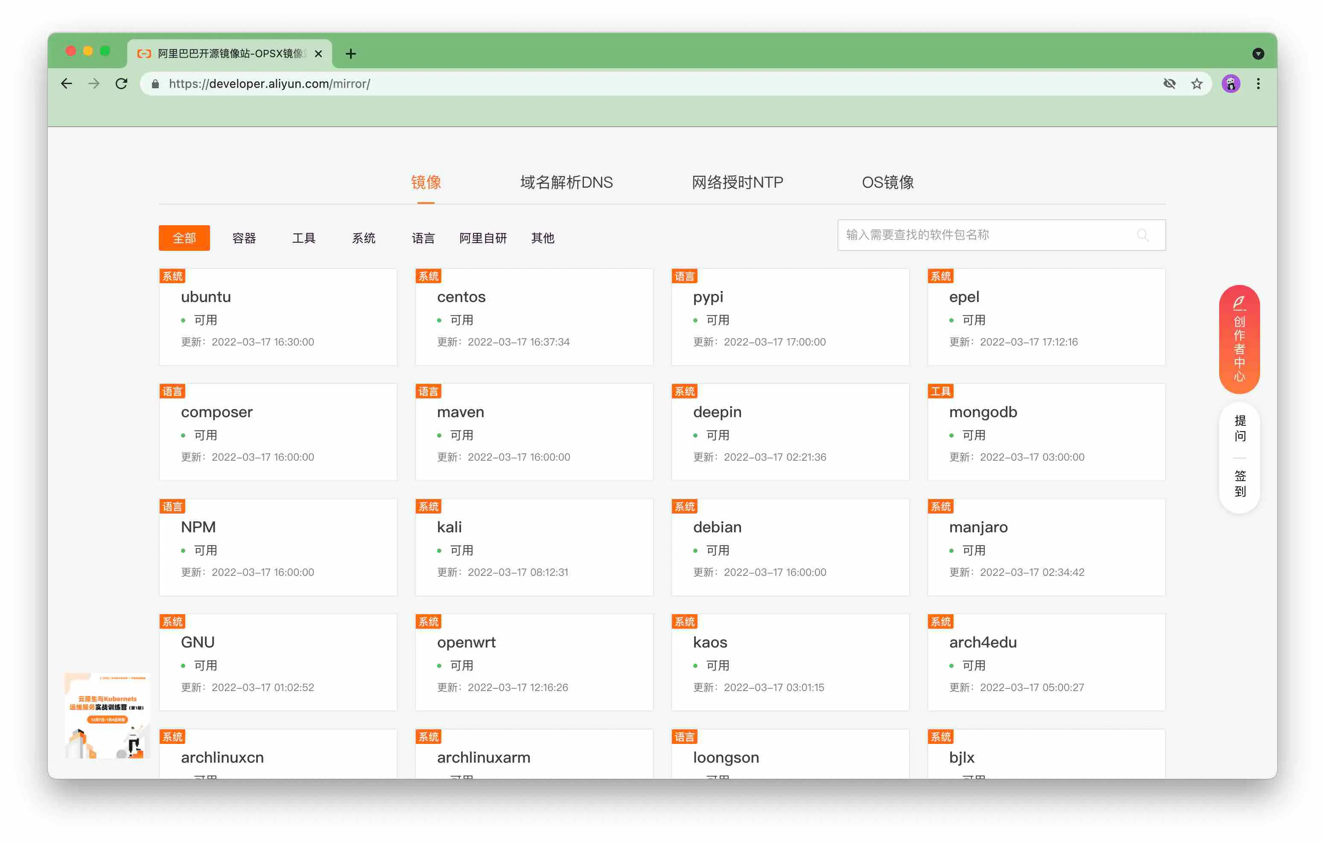Filter mirrors by 阿里自研 category

(482, 238)
